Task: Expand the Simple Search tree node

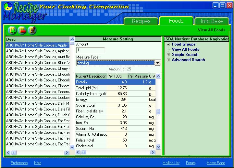Action: (168, 55)
